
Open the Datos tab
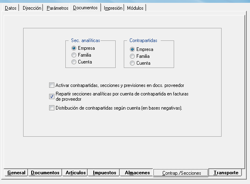[x=11, y=8]
